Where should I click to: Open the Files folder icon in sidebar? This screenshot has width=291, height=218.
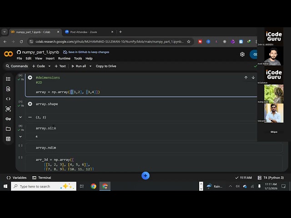[8, 129]
